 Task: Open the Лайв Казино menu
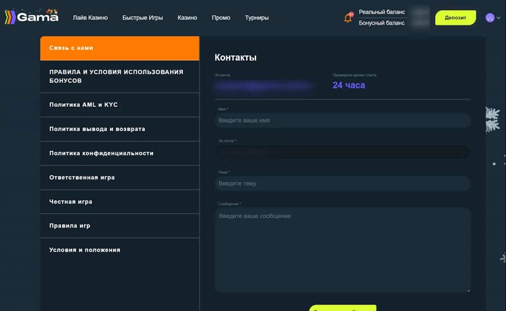pyautogui.click(x=90, y=18)
